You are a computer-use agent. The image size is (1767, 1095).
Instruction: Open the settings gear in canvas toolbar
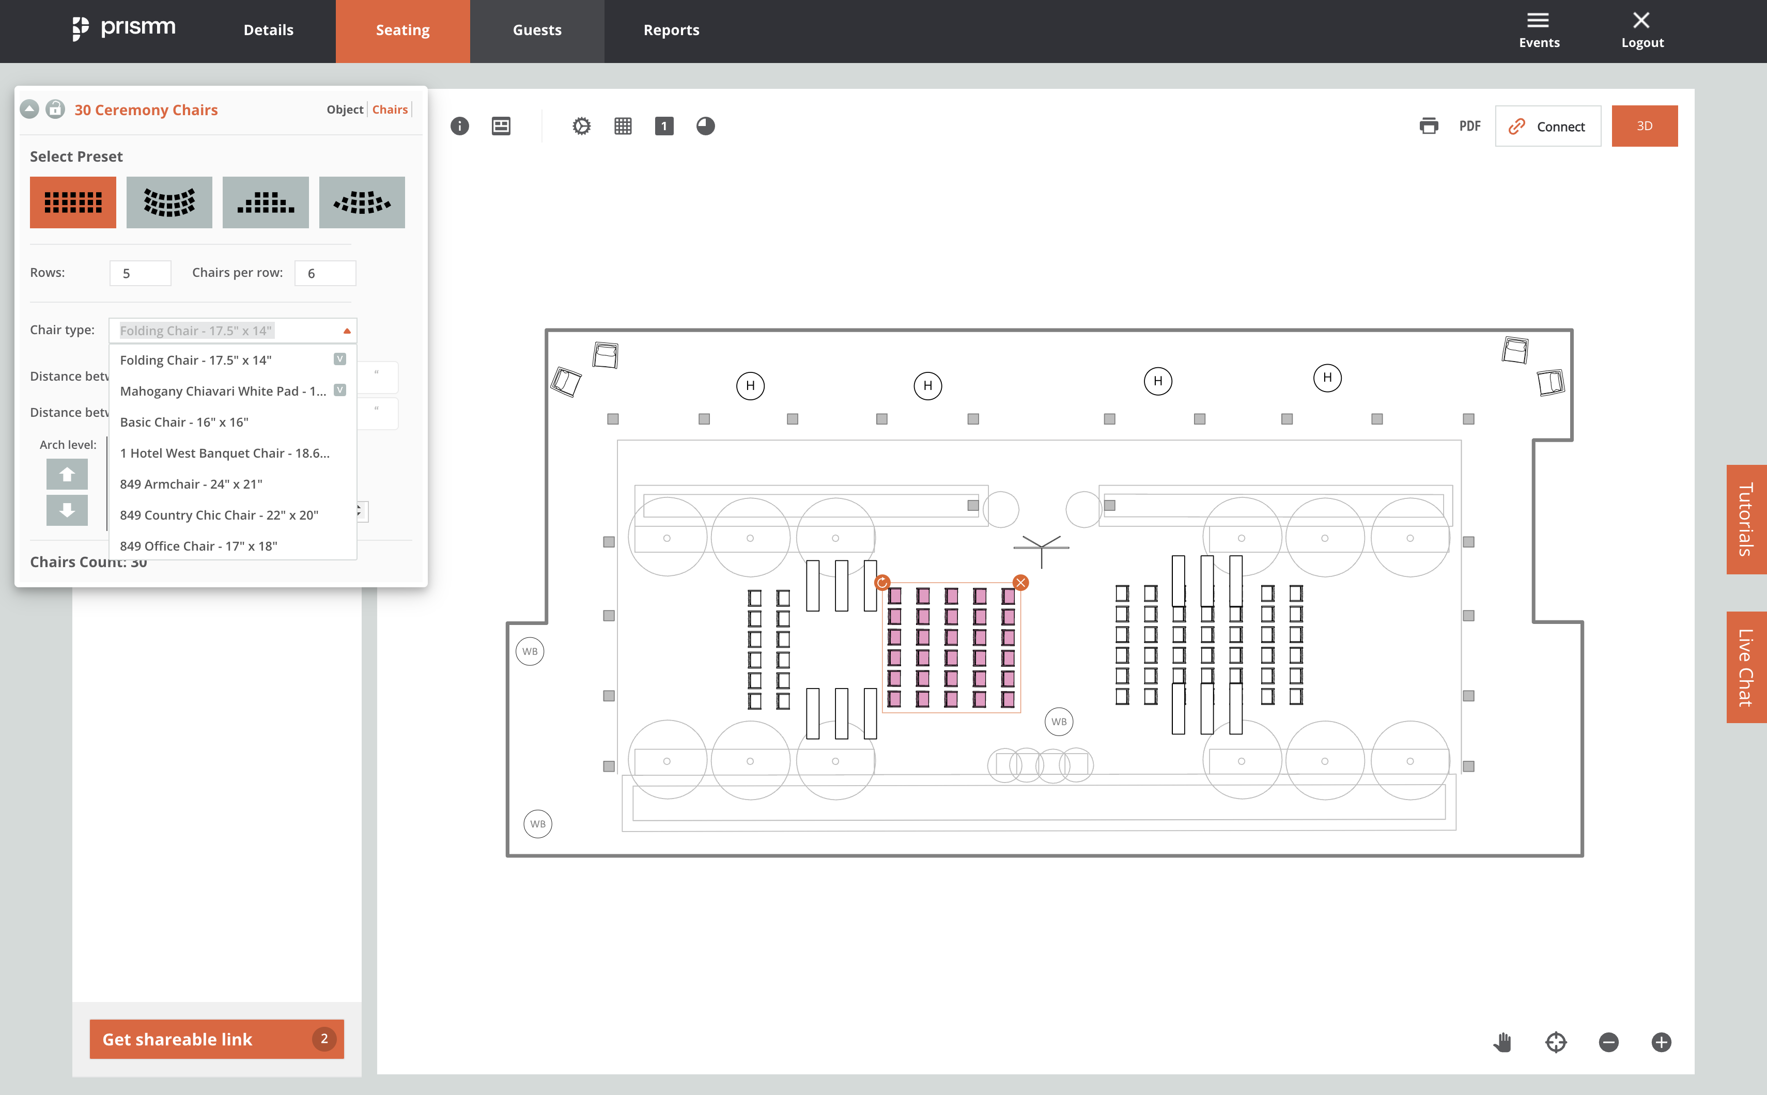click(581, 126)
